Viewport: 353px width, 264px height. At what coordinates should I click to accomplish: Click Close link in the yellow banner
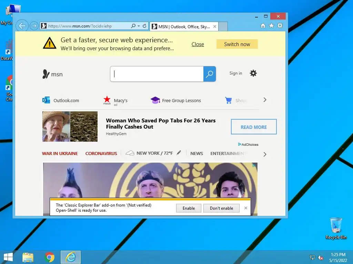198,44
